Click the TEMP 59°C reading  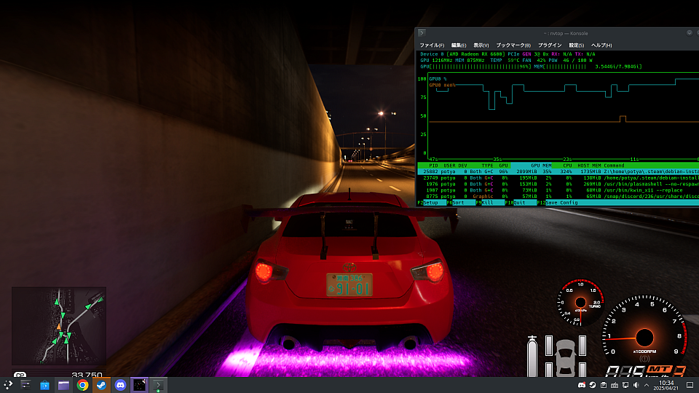tap(505, 60)
